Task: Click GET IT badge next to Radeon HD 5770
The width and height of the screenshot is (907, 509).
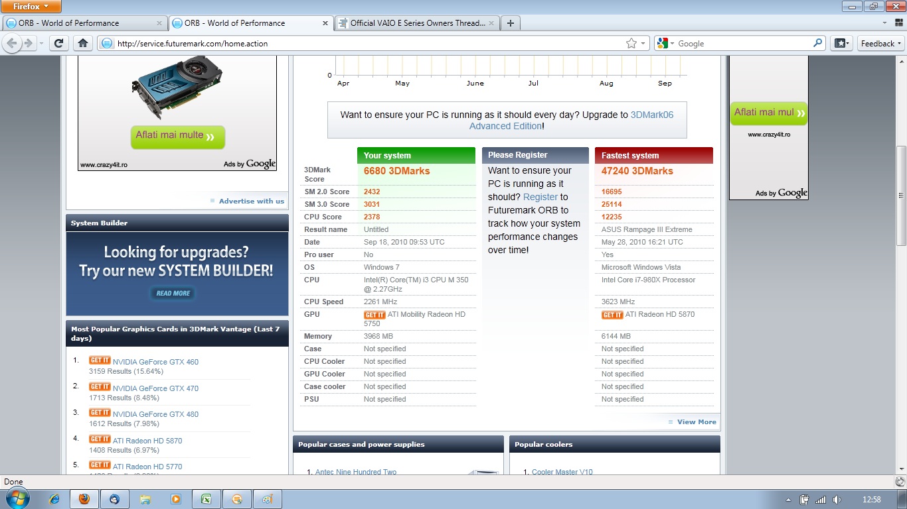Action: coord(100,465)
